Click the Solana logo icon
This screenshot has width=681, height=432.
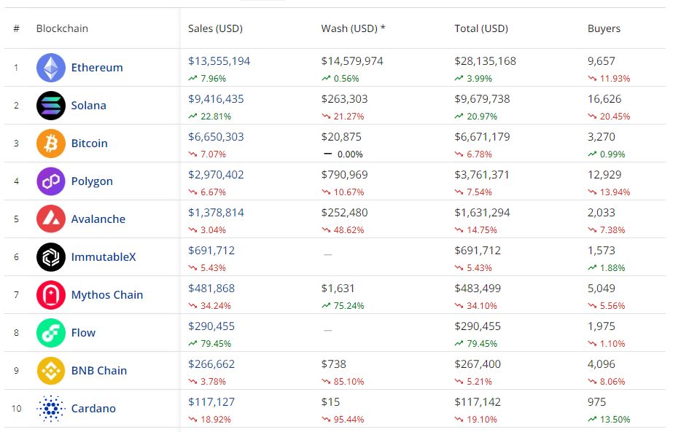50,105
